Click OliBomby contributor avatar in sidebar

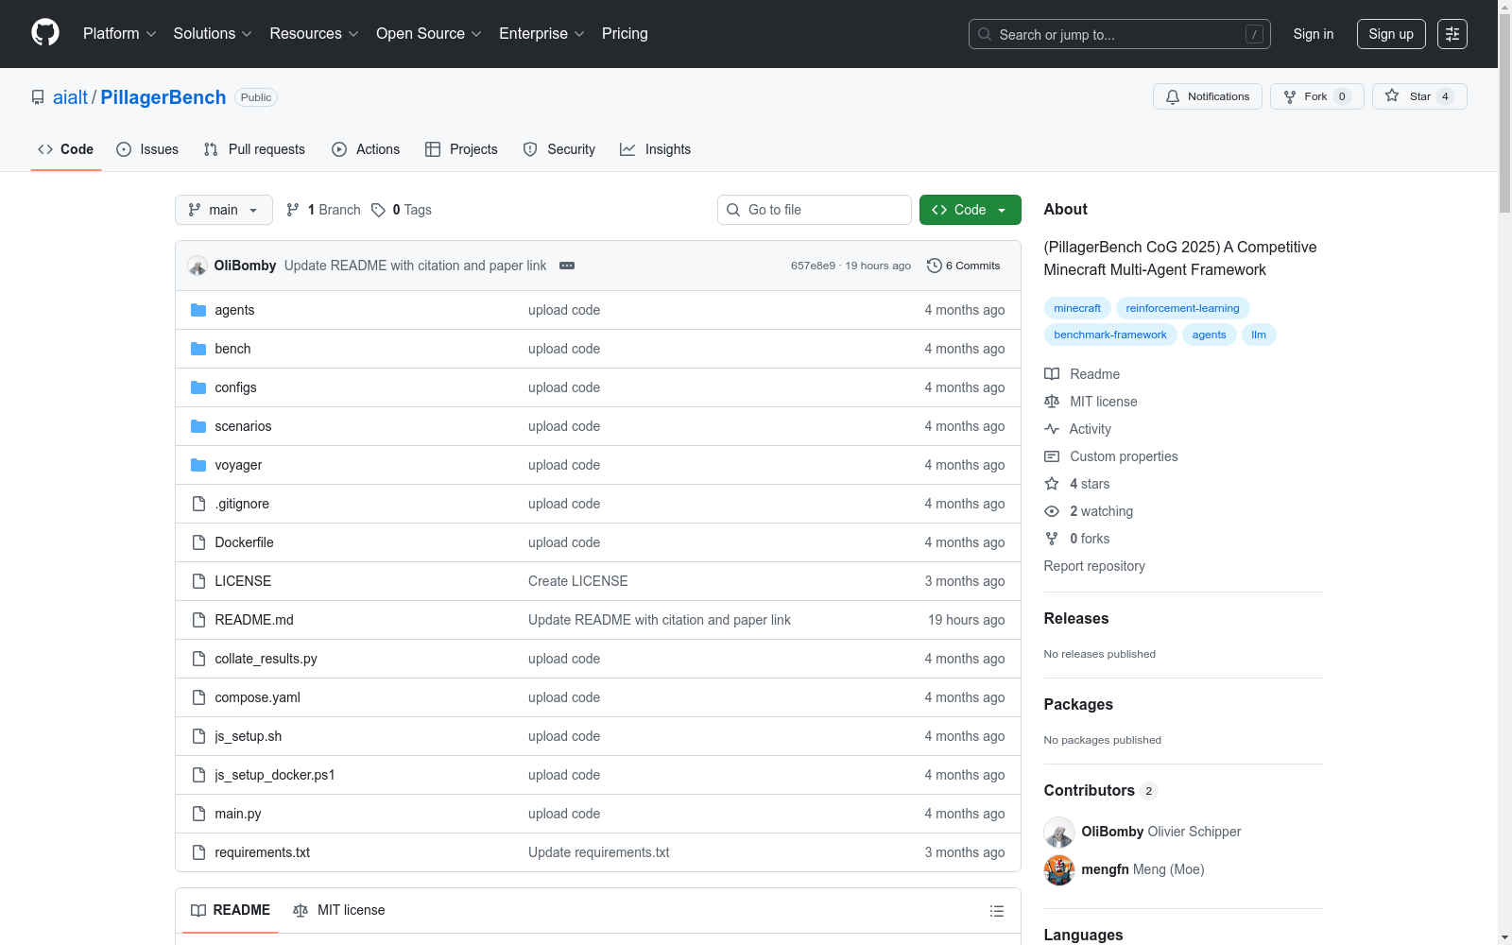(1059, 832)
